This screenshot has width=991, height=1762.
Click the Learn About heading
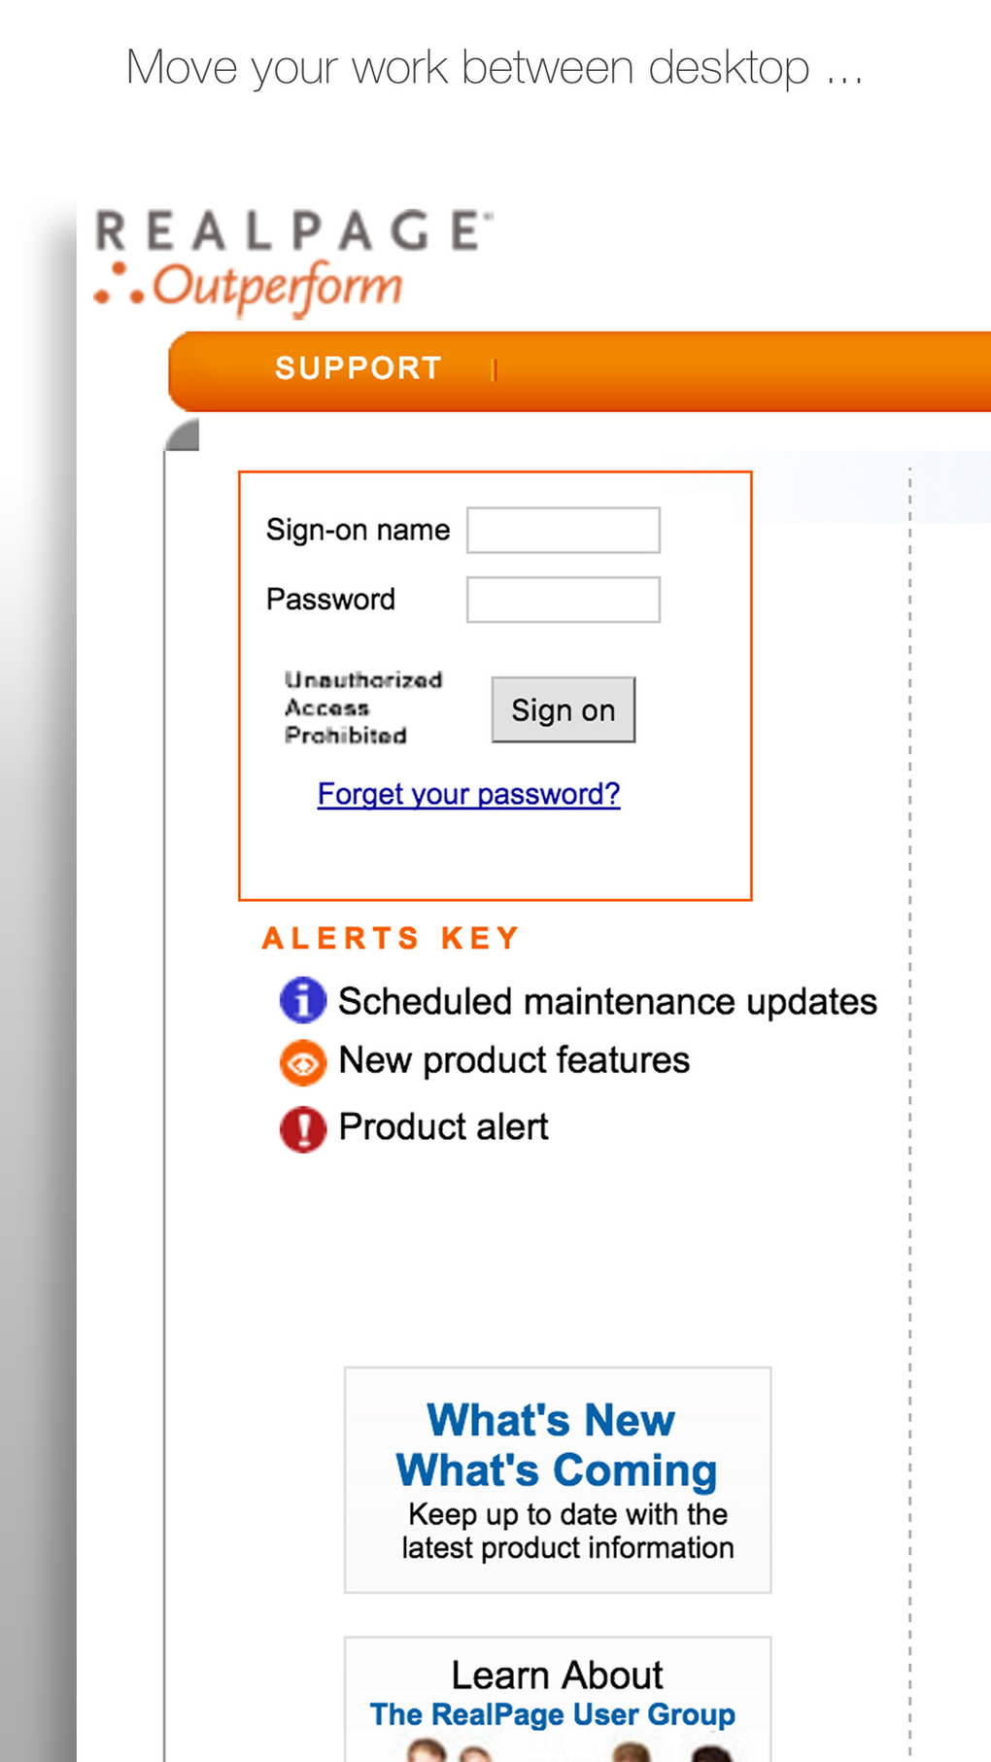click(x=557, y=1675)
